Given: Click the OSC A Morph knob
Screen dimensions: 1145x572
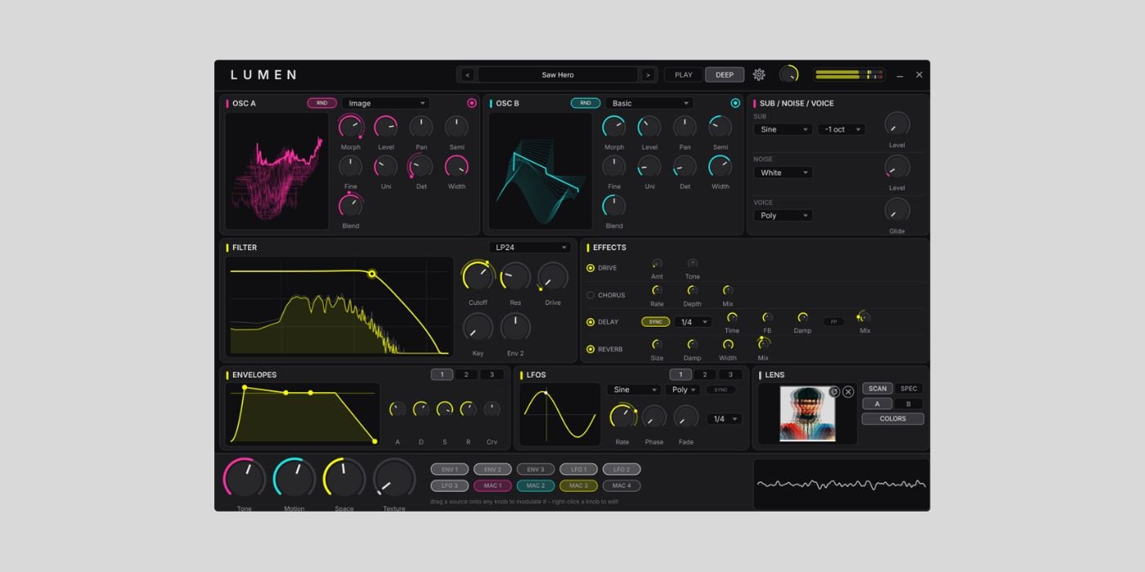Looking at the screenshot, I should [x=351, y=127].
